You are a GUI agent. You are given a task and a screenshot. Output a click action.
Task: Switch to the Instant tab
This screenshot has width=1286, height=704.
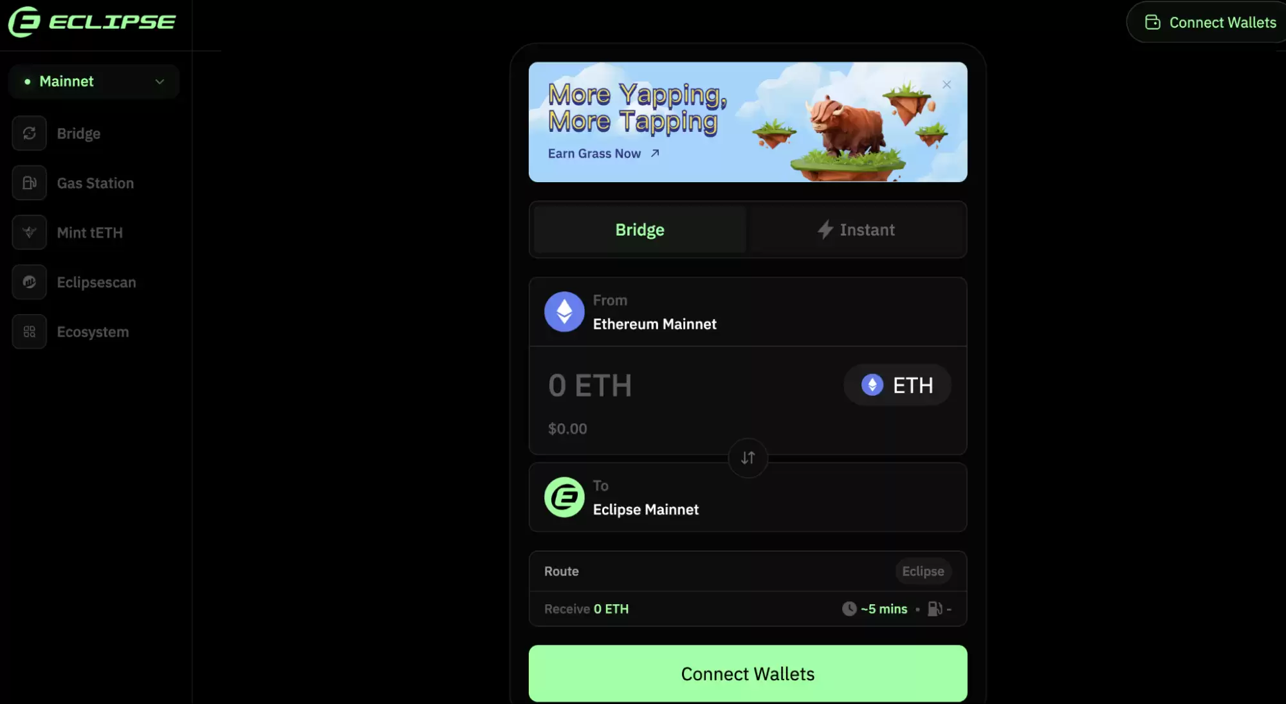click(x=856, y=230)
